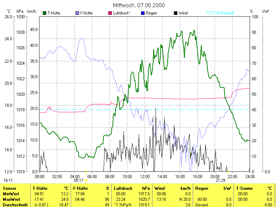
Task: Click the light blue F-Hütte legend square
Action: [x=77, y=13]
